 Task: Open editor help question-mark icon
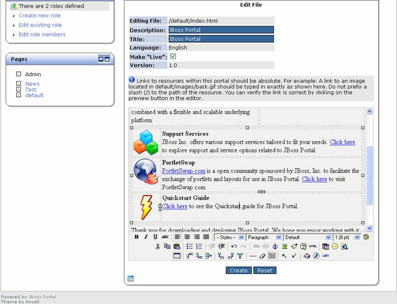click(303, 246)
